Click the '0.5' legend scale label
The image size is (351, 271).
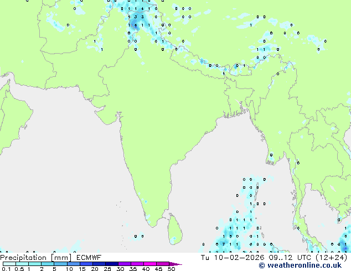coord(19,269)
